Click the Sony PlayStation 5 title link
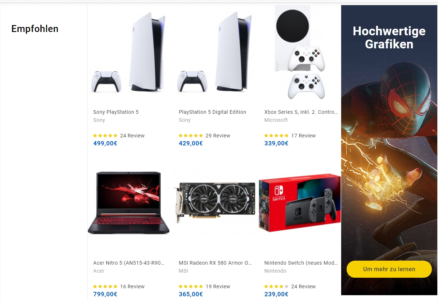 coord(116,112)
